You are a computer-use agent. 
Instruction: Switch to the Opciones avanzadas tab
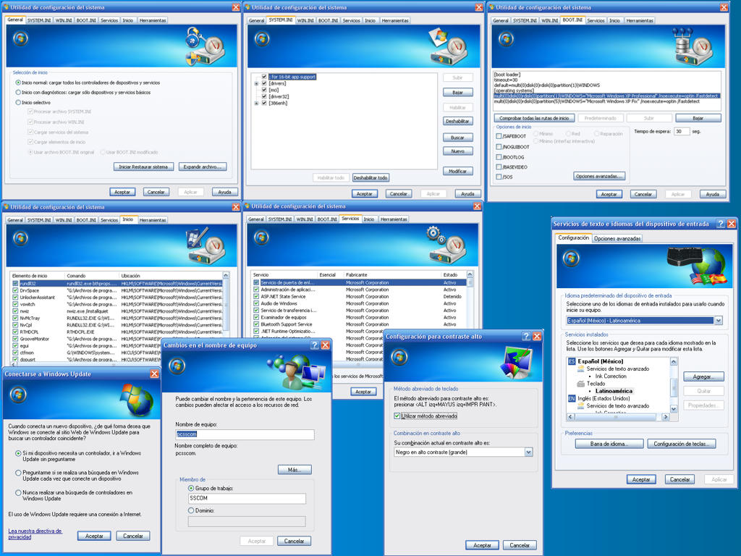[617, 239]
